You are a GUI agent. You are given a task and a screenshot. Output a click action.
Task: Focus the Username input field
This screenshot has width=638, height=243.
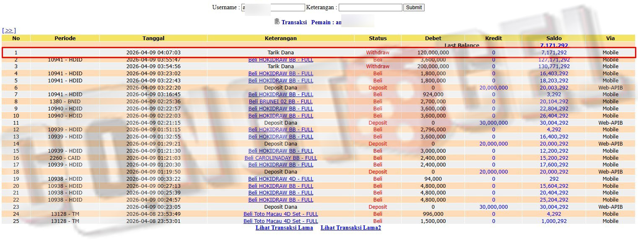coord(273,8)
